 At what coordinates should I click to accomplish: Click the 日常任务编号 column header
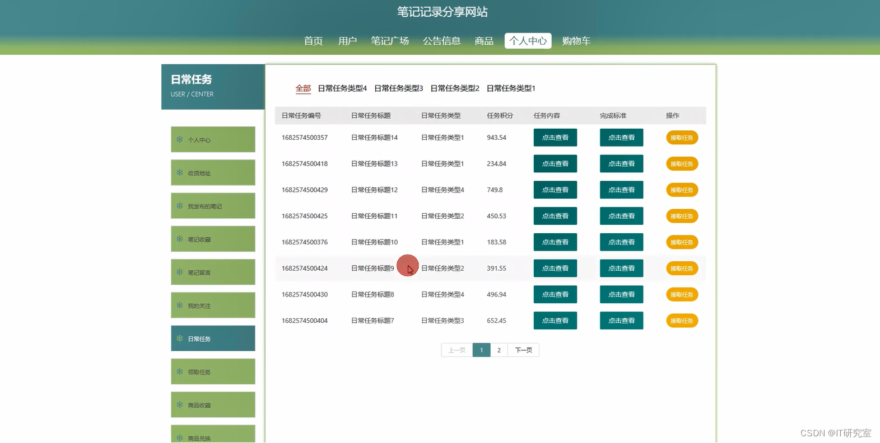click(301, 116)
